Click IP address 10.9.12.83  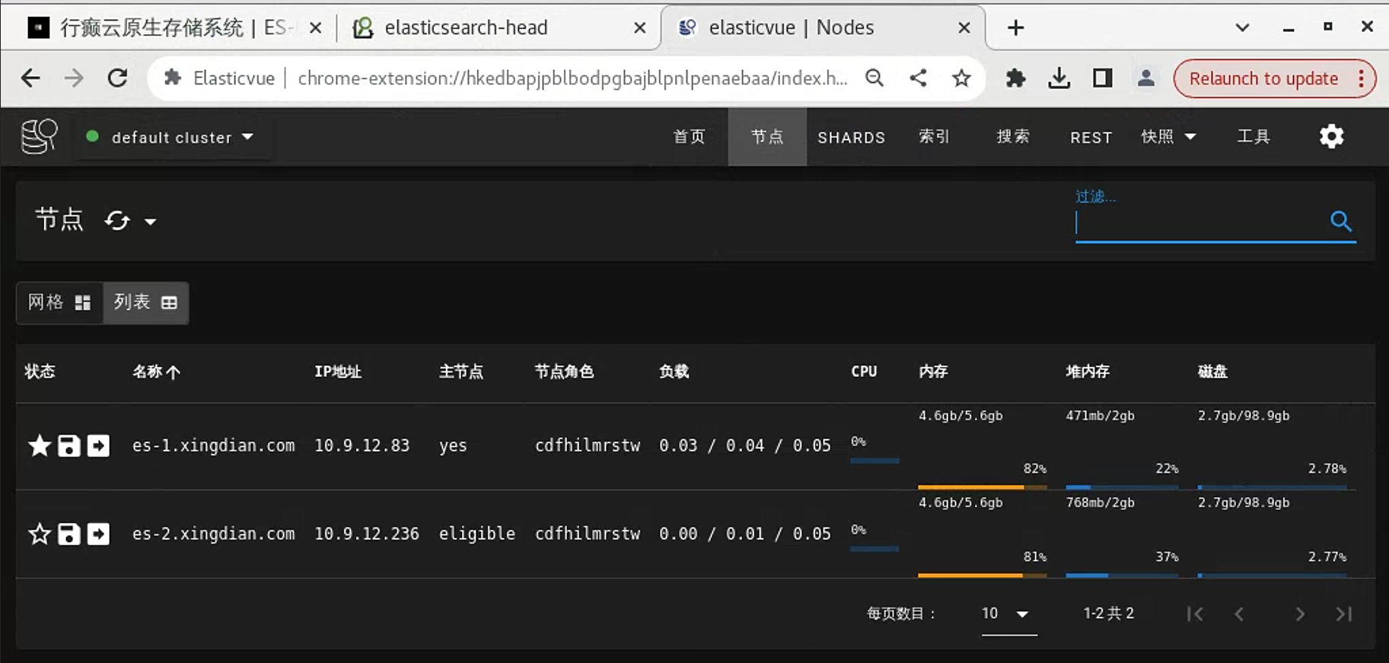tap(362, 446)
